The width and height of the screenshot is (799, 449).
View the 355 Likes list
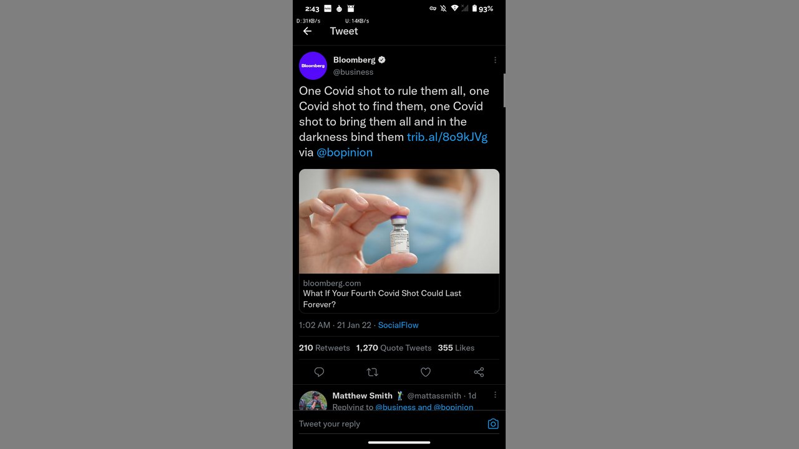[x=456, y=348]
